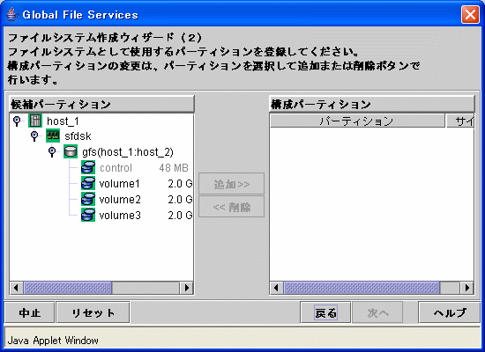The height and width of the screenshot is (352, 485).
Task: Click the 候補パーティション panel header
Action: coord(101,104)
